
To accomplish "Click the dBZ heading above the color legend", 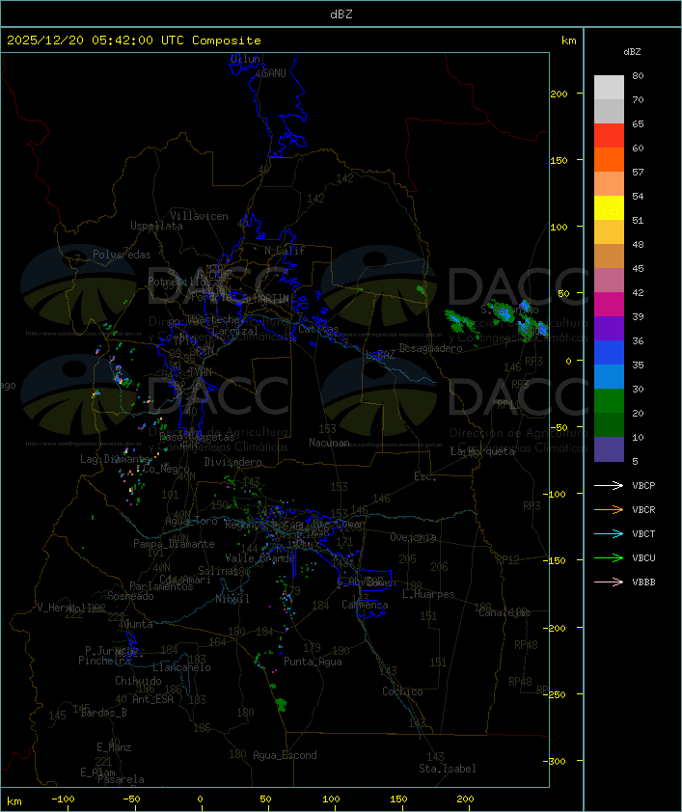I will [632, 52].
